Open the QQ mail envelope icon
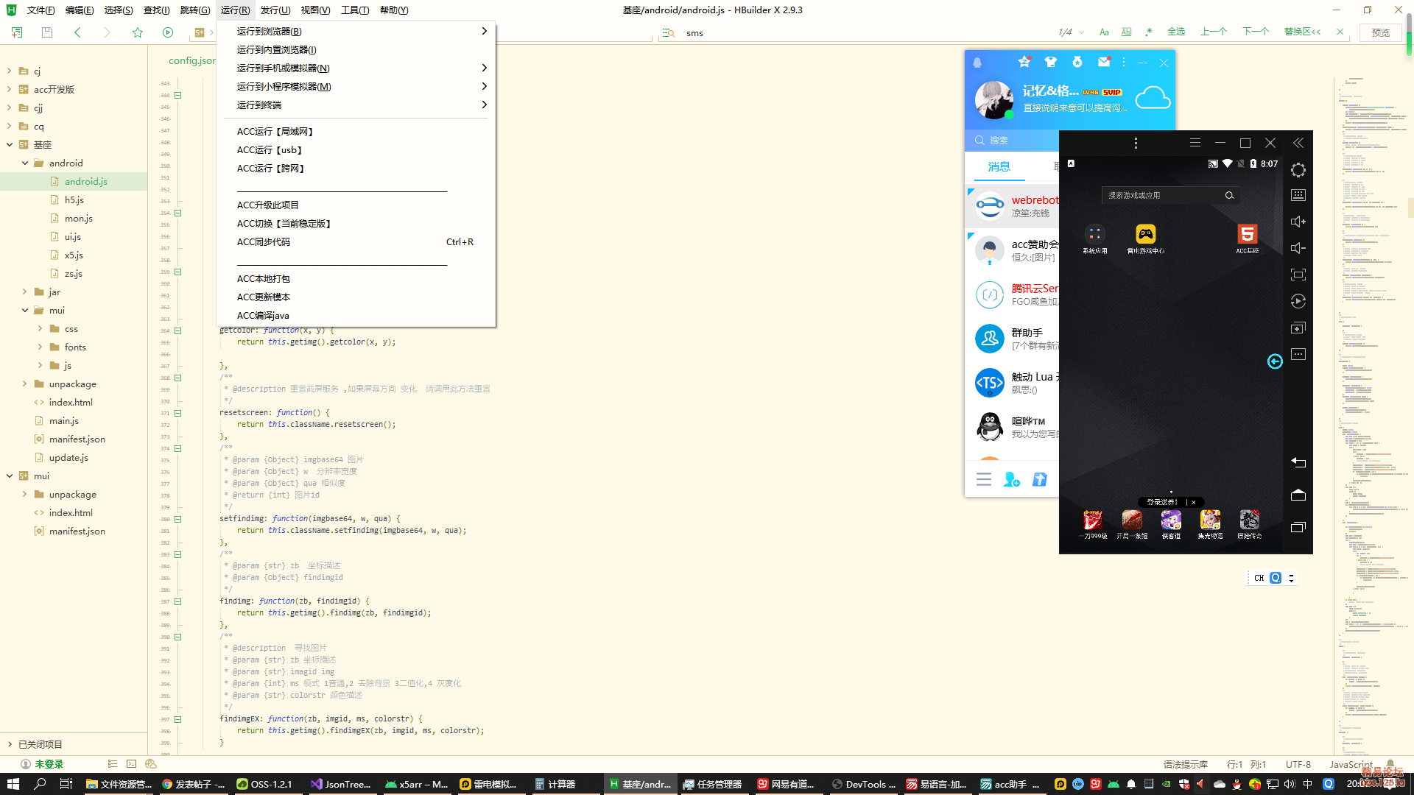 tap(1103, 63)
